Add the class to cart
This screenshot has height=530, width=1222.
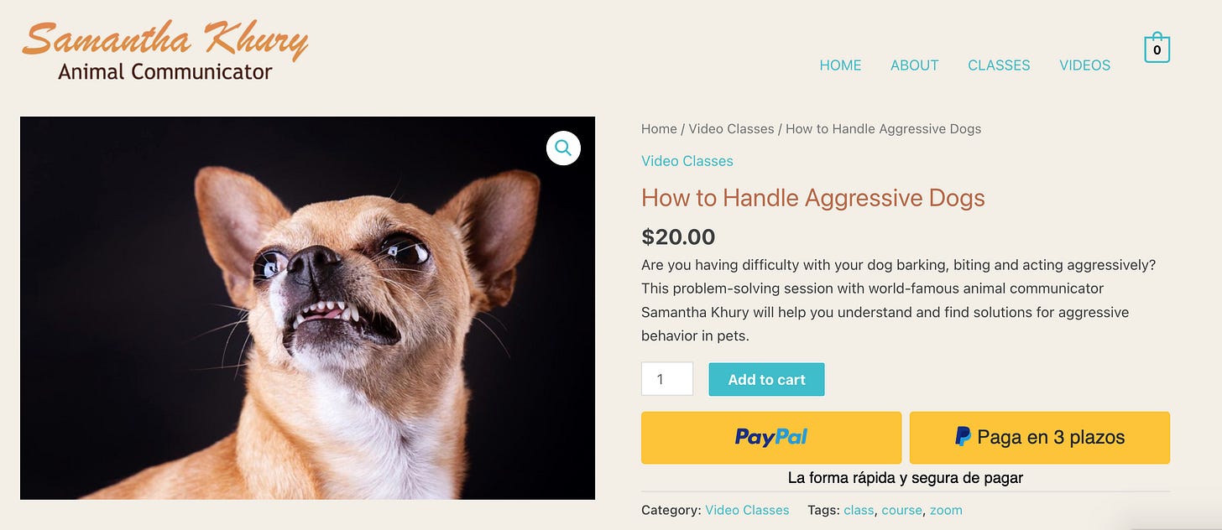(x=766, y=379)
